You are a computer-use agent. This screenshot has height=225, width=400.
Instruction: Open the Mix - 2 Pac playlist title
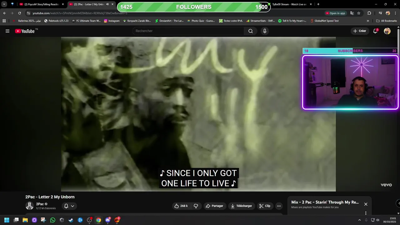(x=325, y=202)
